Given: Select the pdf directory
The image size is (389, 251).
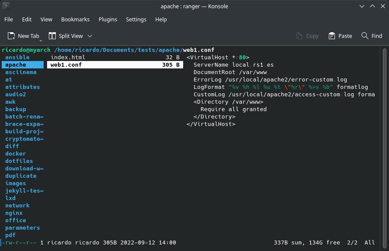Looking at the screenshot, I should [10, 235].
